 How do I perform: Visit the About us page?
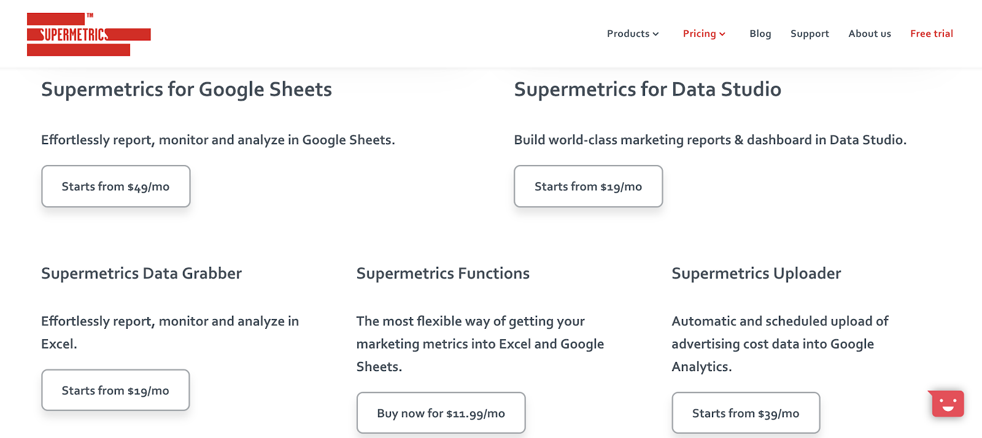point(869,34)
